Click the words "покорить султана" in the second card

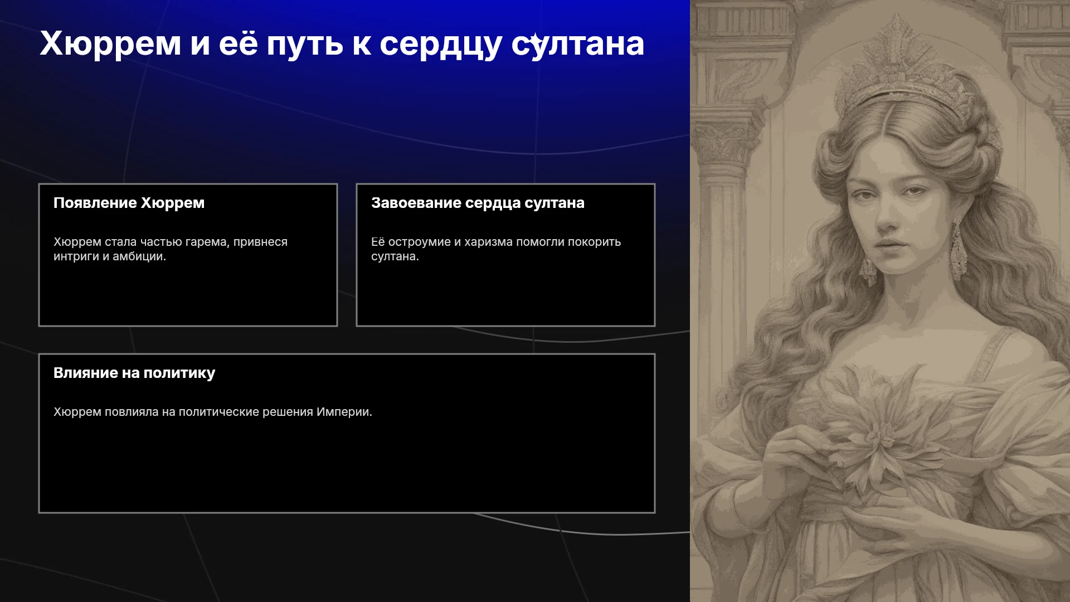(x=496, y=249)
